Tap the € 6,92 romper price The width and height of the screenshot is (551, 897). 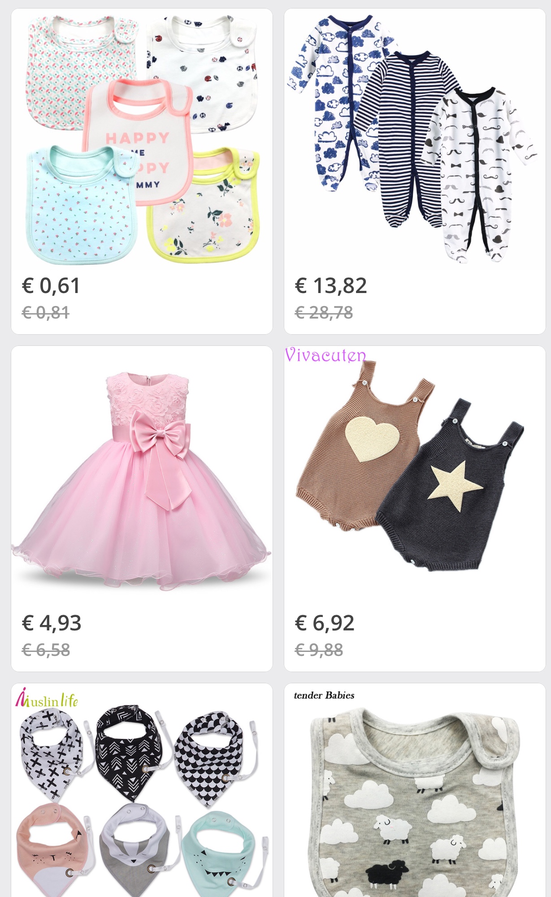tap(325, 623)
